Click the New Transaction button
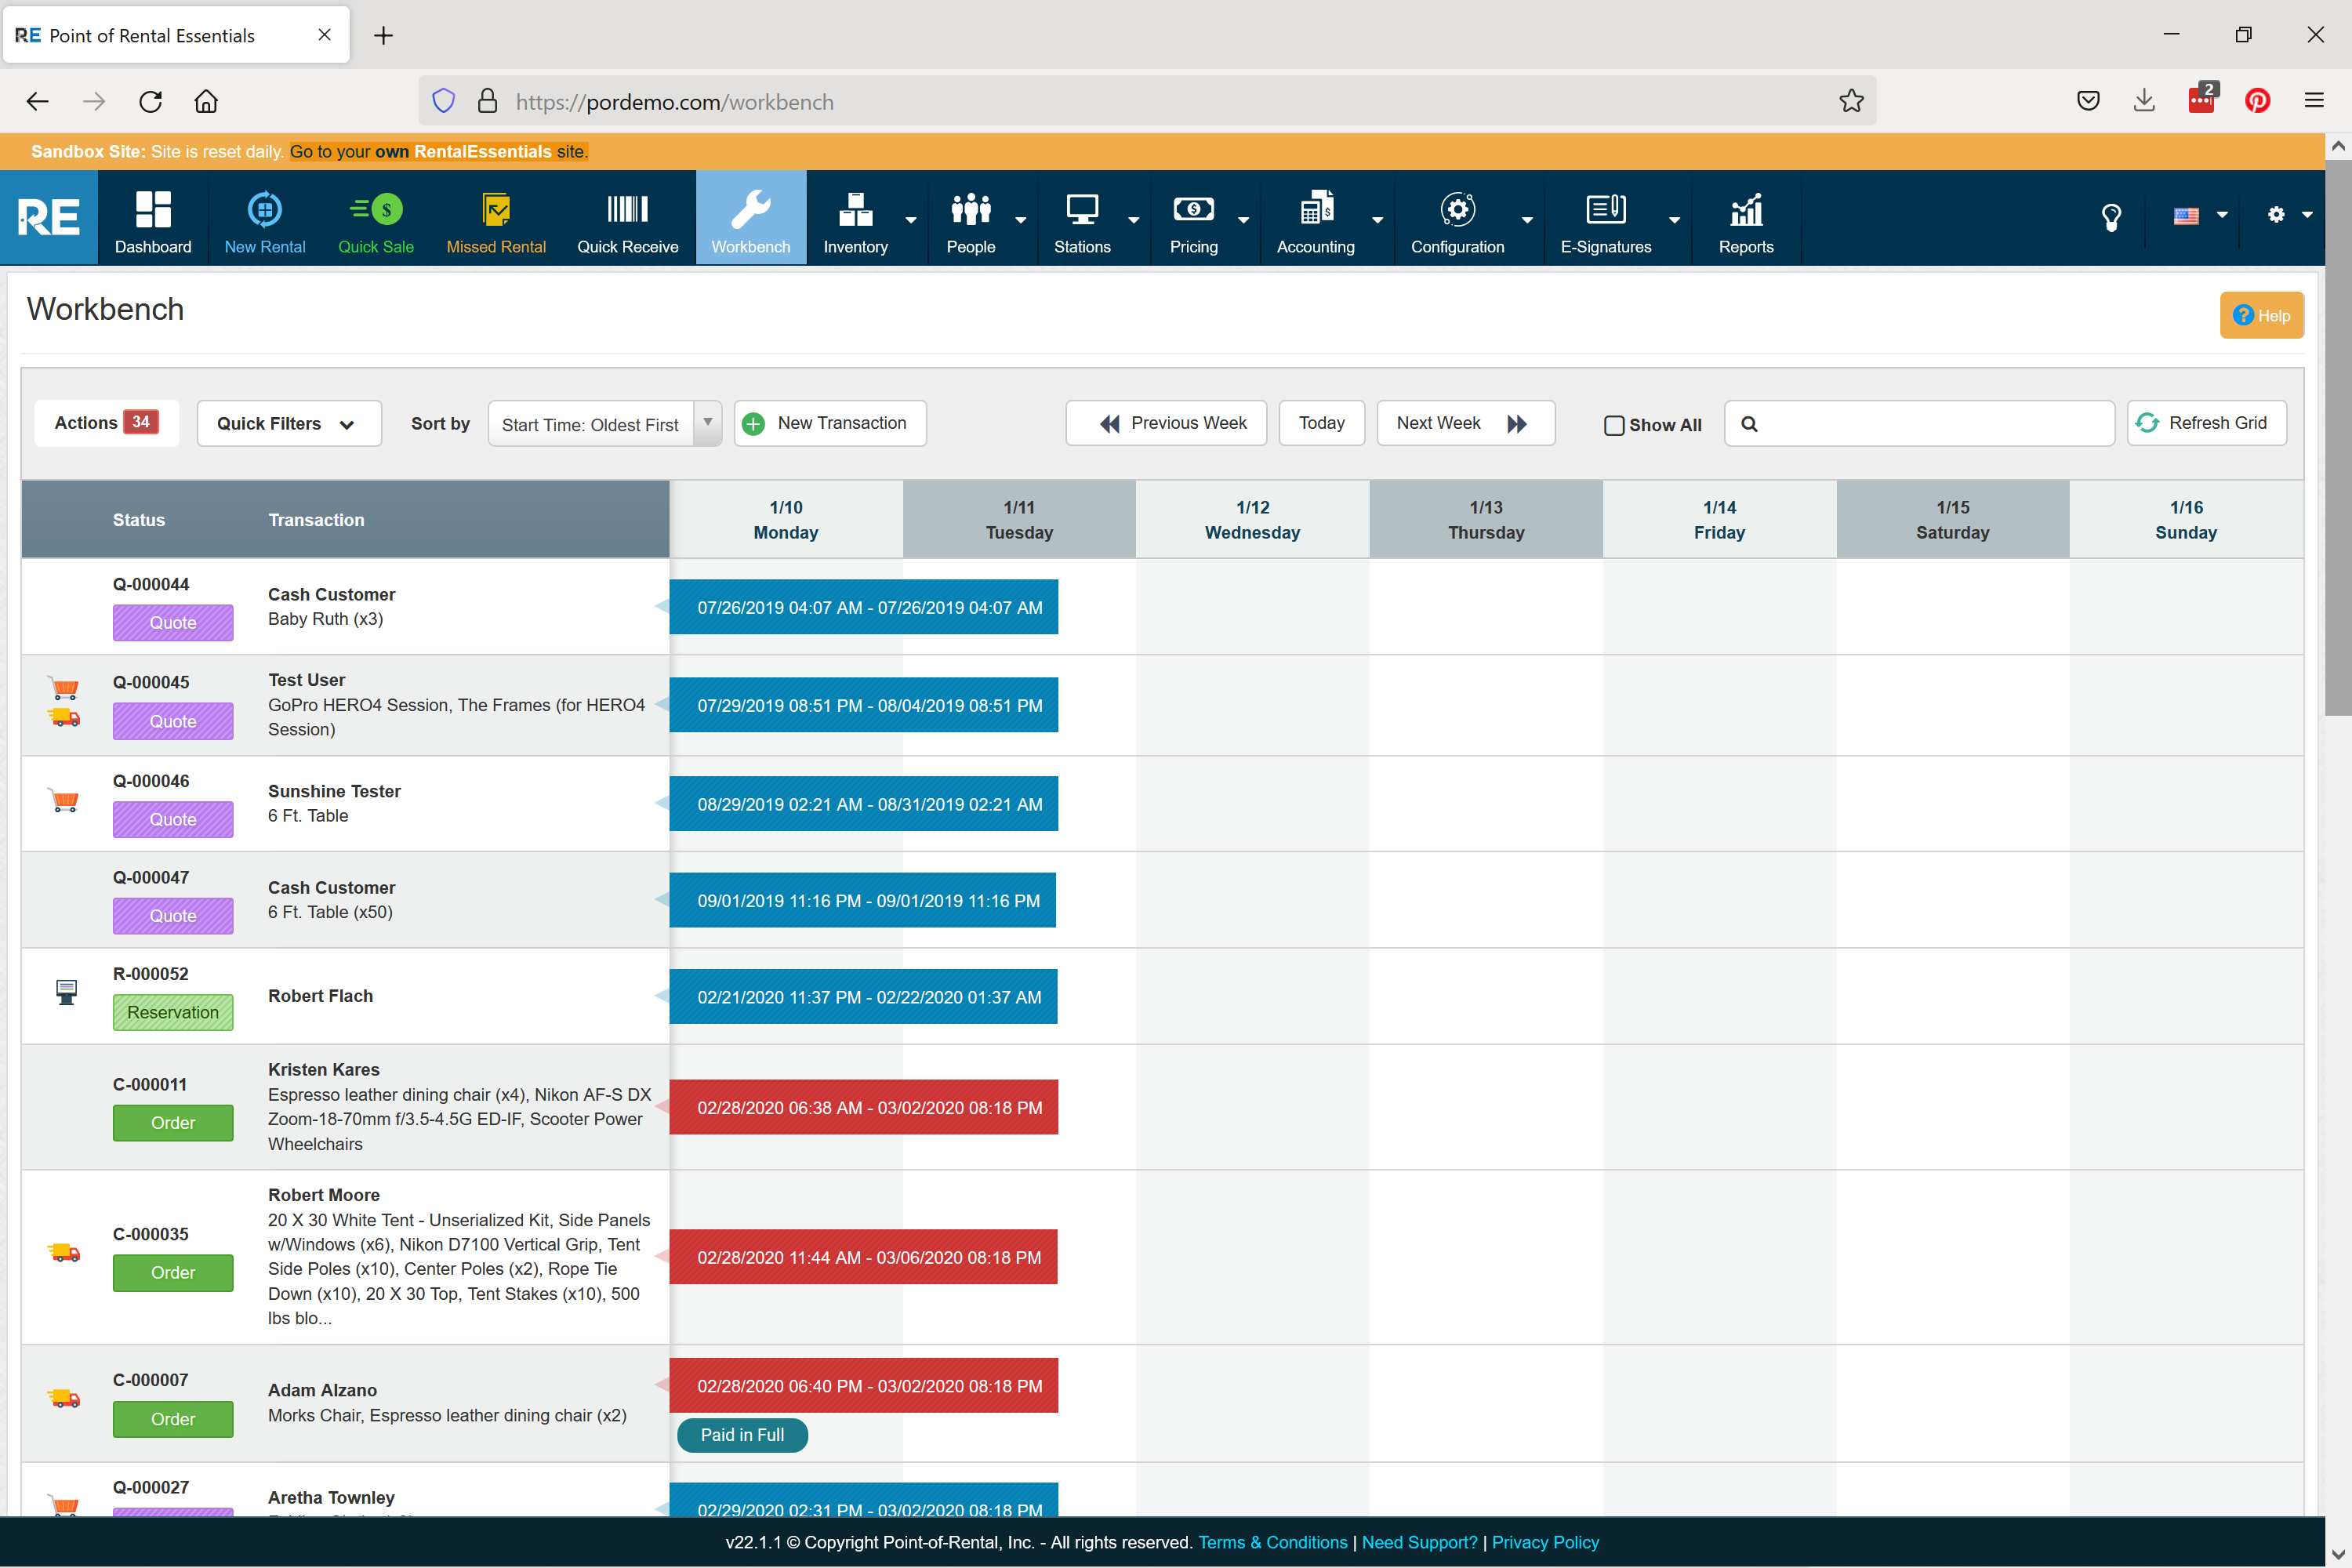2352x1568 pixels. coord(829,423)
